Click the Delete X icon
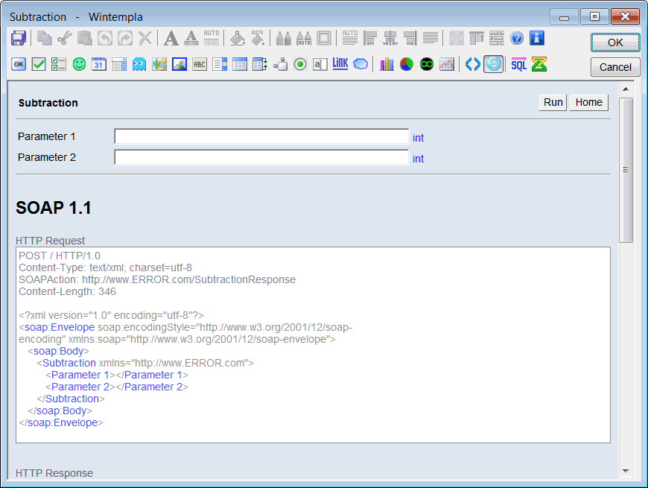648x488 pixels. (145, 39)
